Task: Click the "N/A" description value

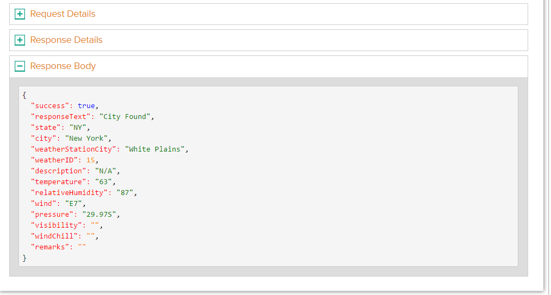Action: coord(106,171)
